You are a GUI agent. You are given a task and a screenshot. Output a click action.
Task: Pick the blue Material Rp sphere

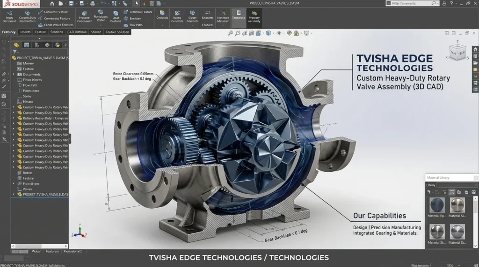coord(437,205)
